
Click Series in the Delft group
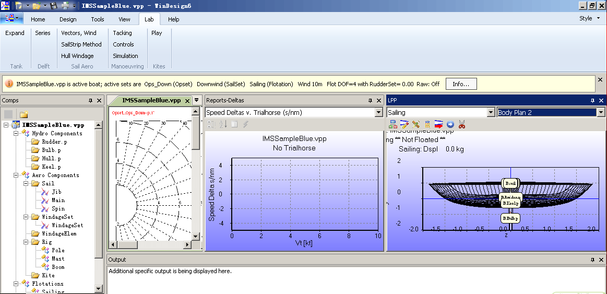(43, 33)
